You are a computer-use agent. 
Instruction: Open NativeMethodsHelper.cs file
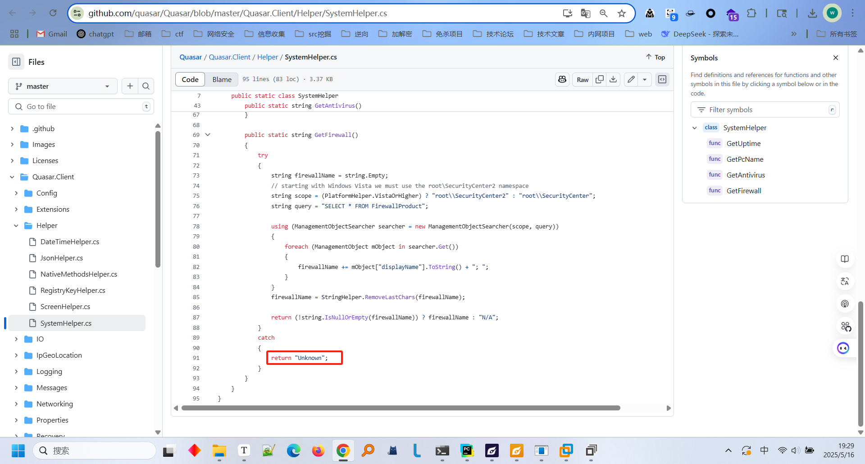pyautogui.click(x=78, y=274)
